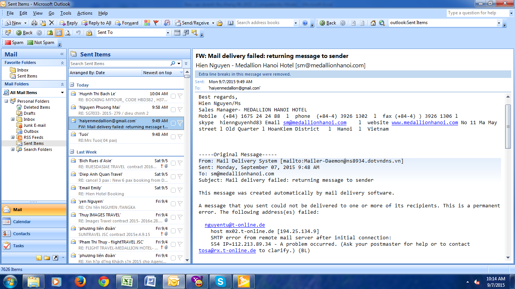Open the View menu
The width and height of the screenshot is (515, 289).
coord(38,13)
